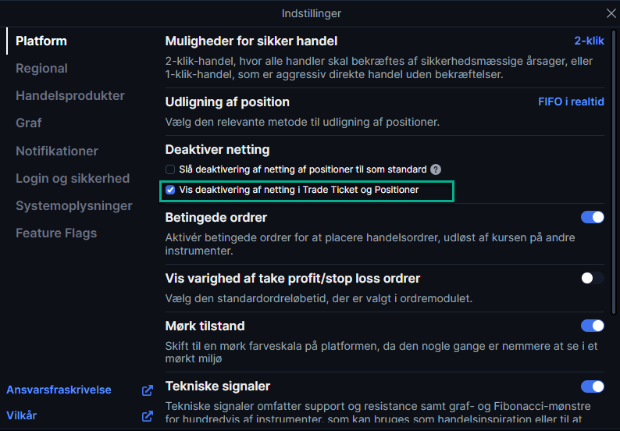Follow the Ansvarsfraskrivelse link
Screen dimensions: 620x431
coord(59,390)
